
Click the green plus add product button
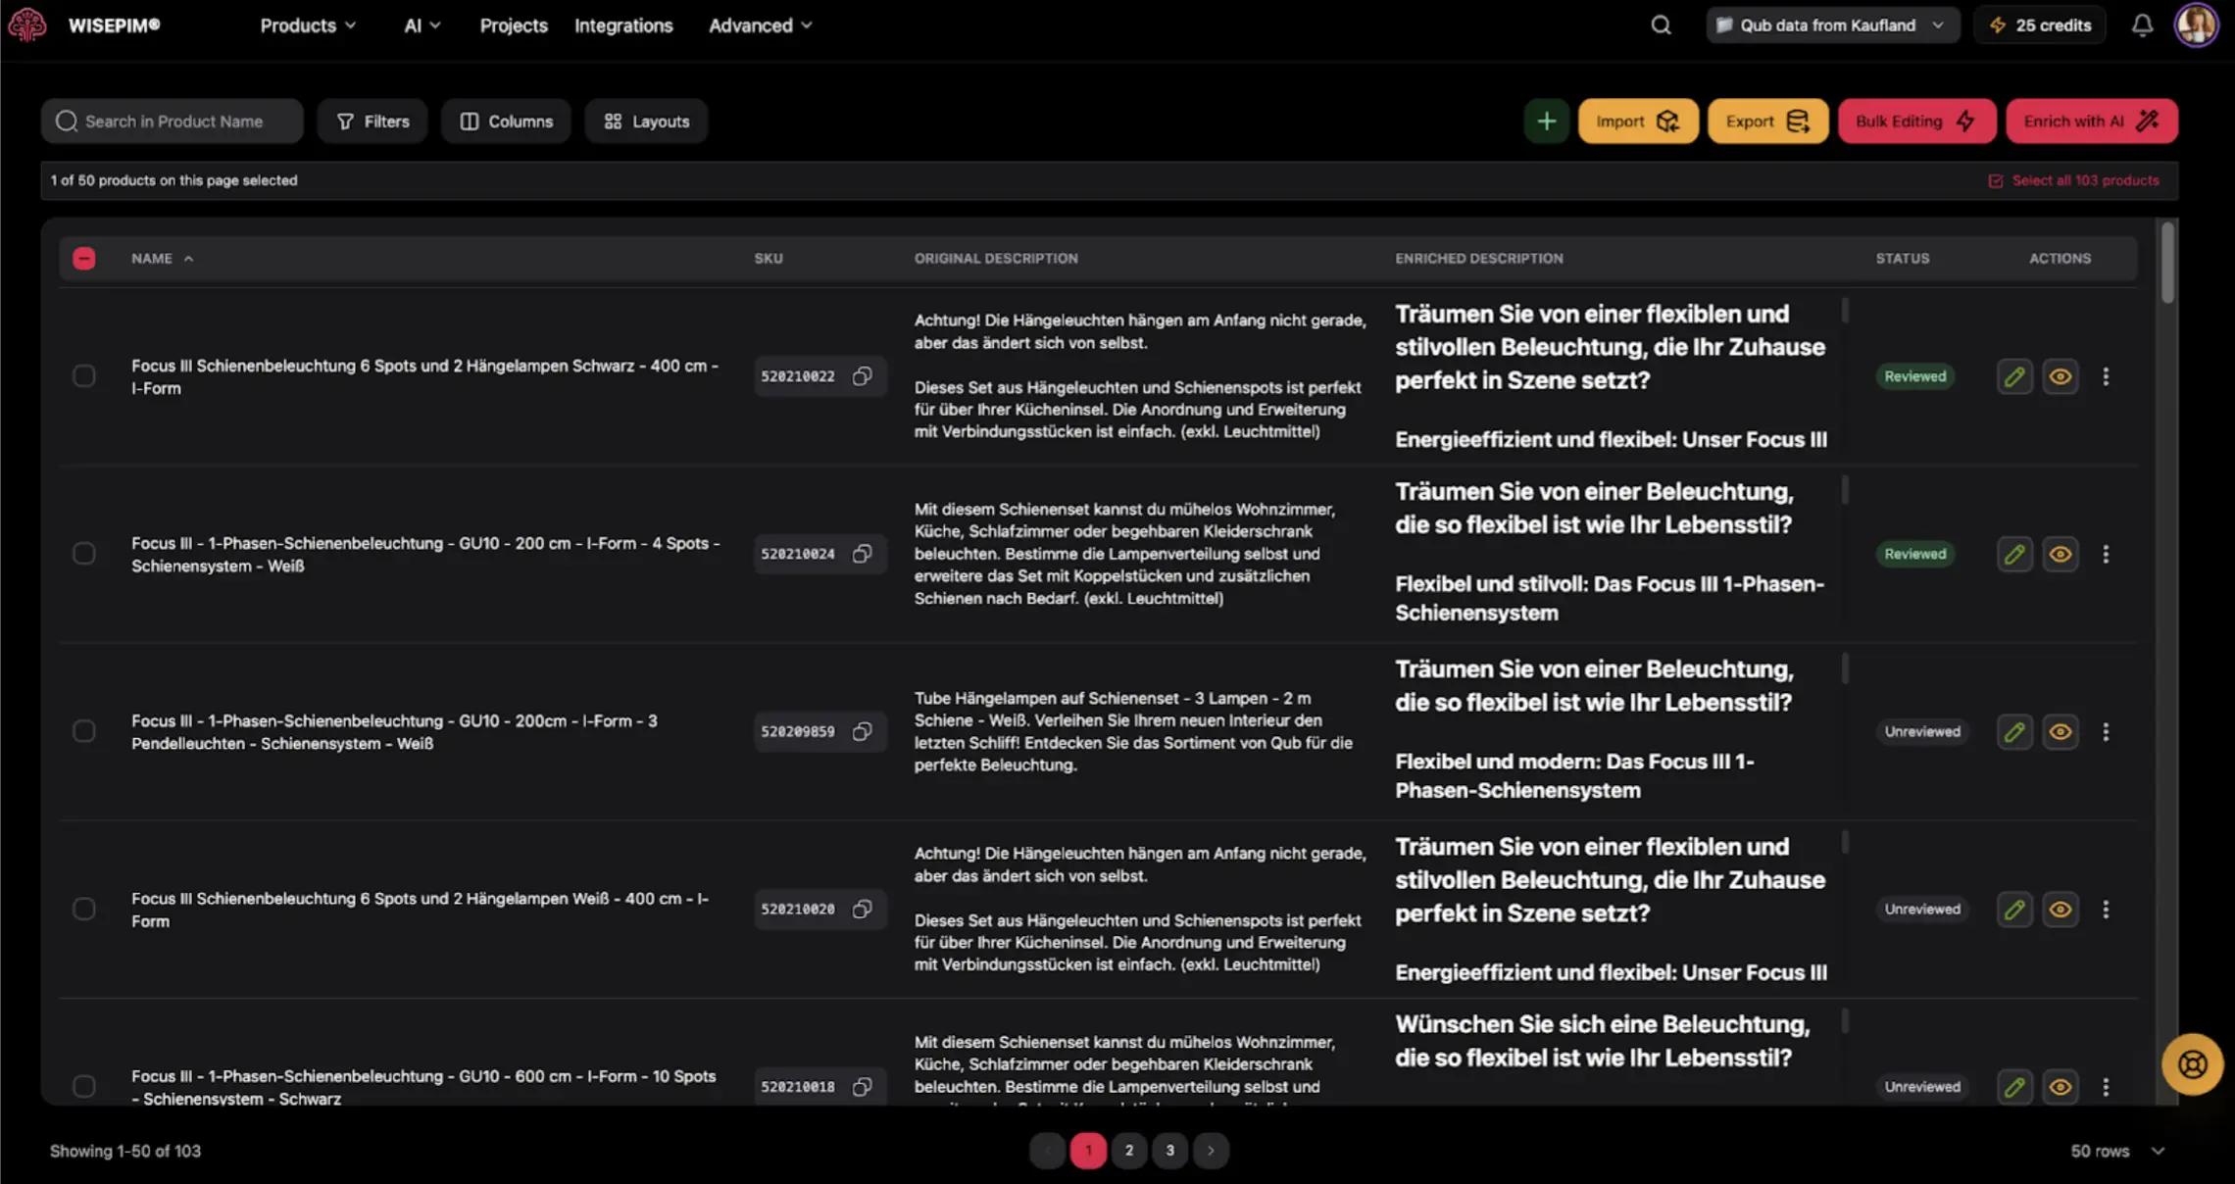tap(1546, 122)
